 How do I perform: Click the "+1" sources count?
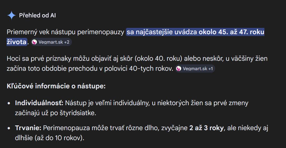click(210, 69)
